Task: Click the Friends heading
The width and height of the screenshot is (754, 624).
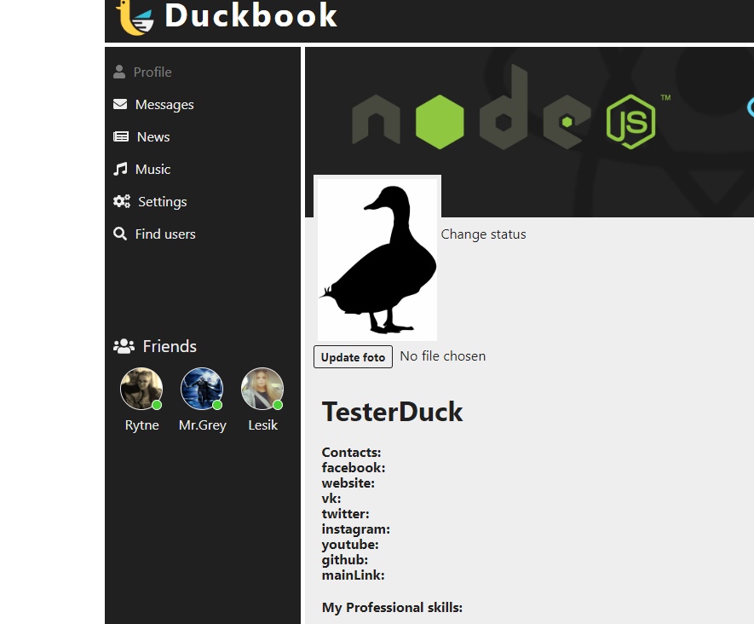Action: coord(170,346)
